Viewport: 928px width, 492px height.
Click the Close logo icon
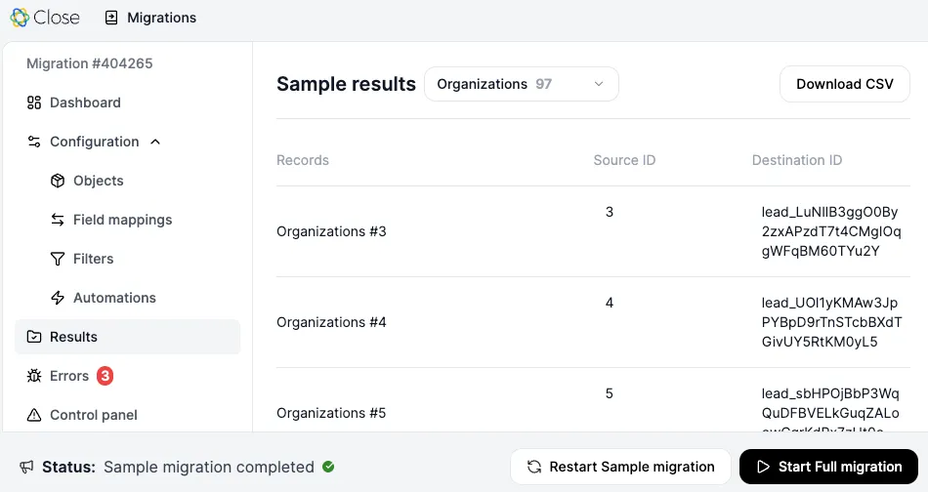[20, 18]
